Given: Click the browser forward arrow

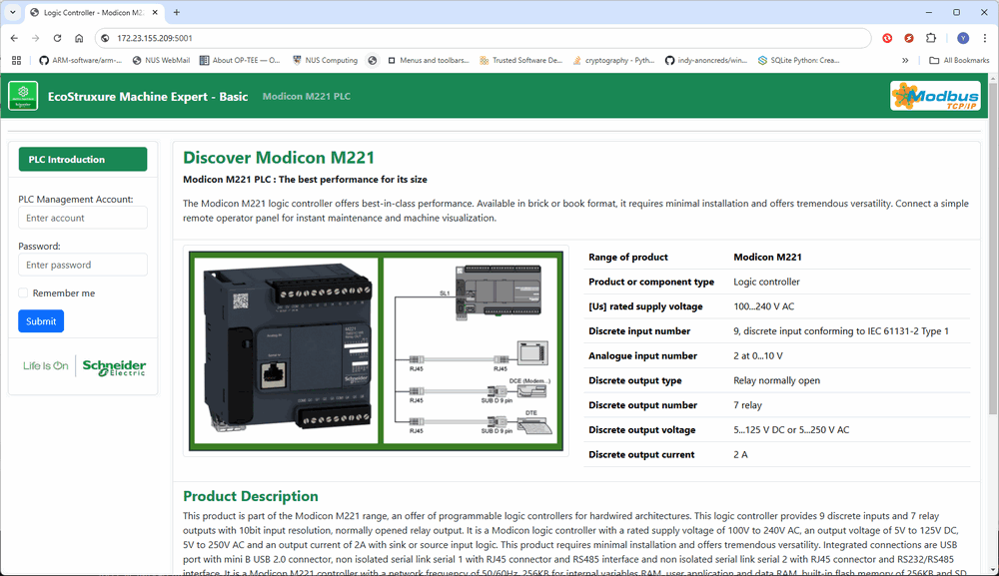Looking at the screenshot, I should pyautogui.click(x=36, y=38).
